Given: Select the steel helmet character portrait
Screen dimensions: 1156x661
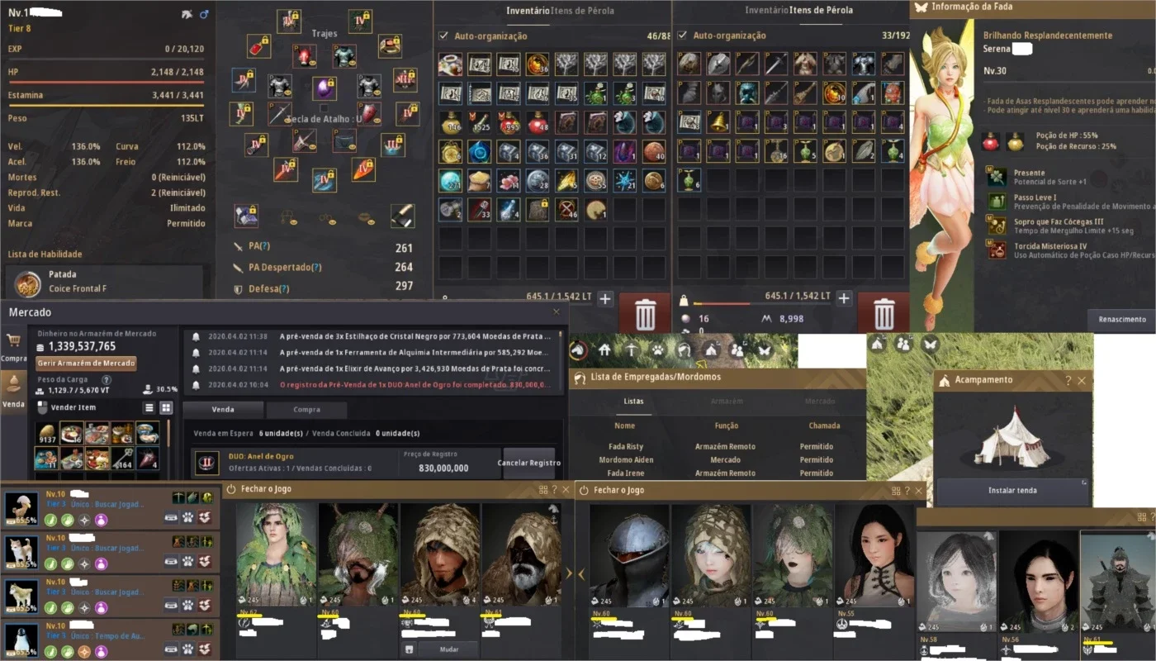Looking at the screenshot, I should pyautogui.click(x=628, y=554).
